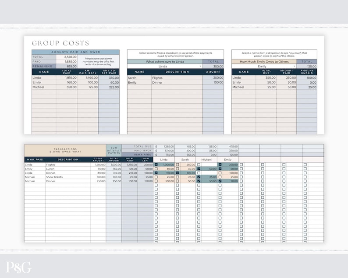Select the TOTAL amount cell showing 2,320.00
Viewport: 348px width, 278px height.
(66, 57)
